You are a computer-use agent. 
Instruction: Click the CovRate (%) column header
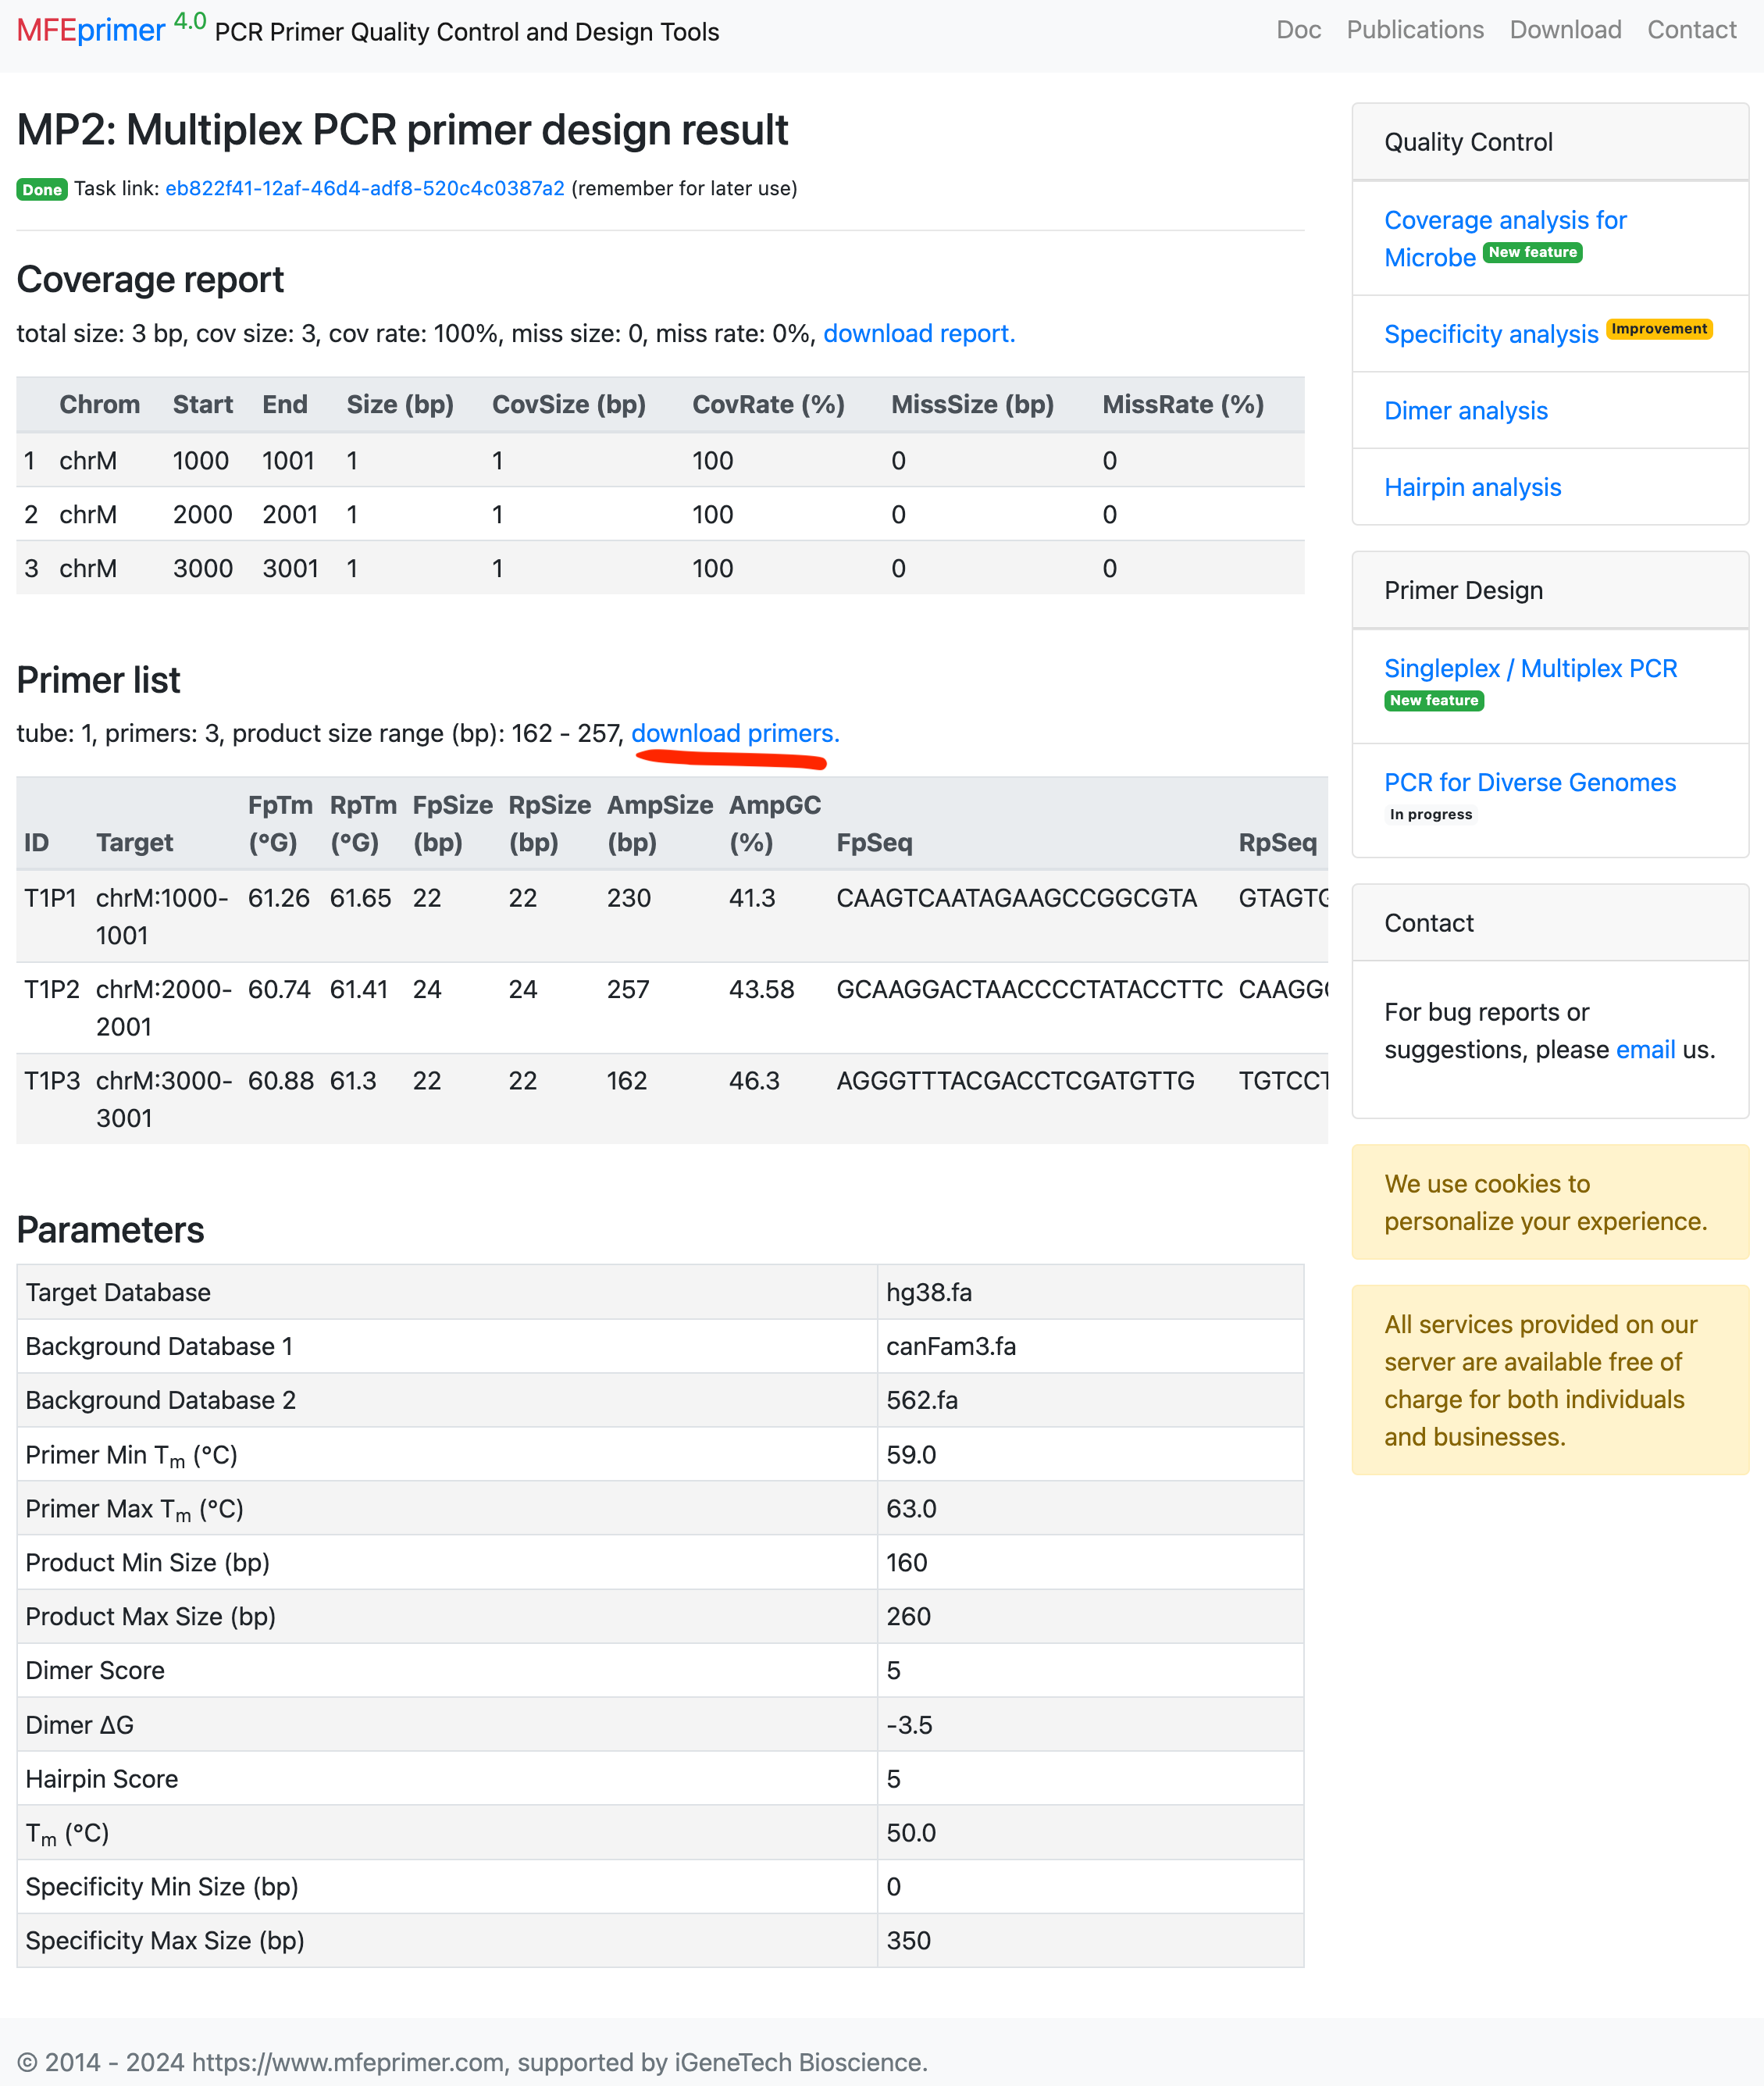pos(768,404)
